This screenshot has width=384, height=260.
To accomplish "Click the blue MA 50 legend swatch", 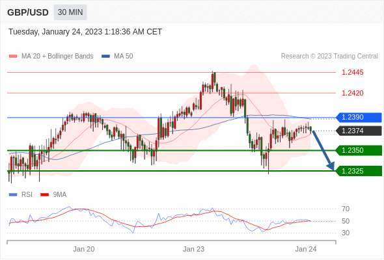I will pos(105,57).
